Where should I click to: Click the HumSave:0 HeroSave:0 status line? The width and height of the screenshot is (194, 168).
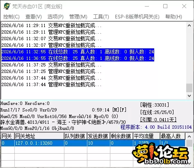[x=25, y=103]
